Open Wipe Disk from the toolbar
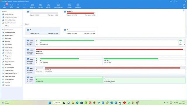This screenshot has width=187, height=105. [x=48, y=6]
